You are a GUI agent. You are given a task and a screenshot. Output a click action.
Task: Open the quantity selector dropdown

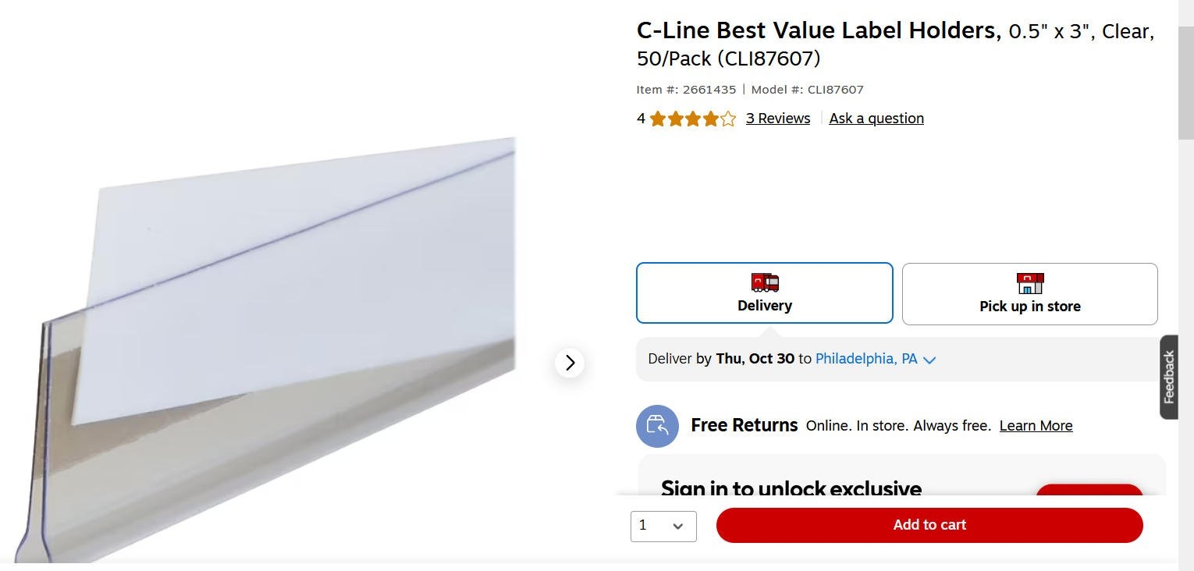pos(663,526)
